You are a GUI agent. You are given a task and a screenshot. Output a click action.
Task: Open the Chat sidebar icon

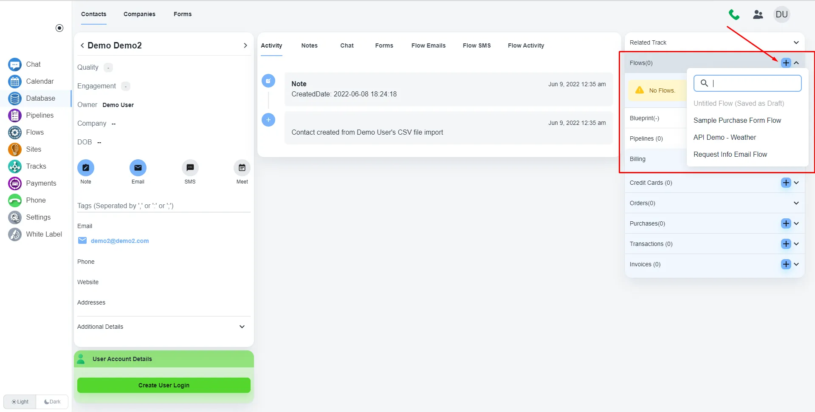(15, 65)
